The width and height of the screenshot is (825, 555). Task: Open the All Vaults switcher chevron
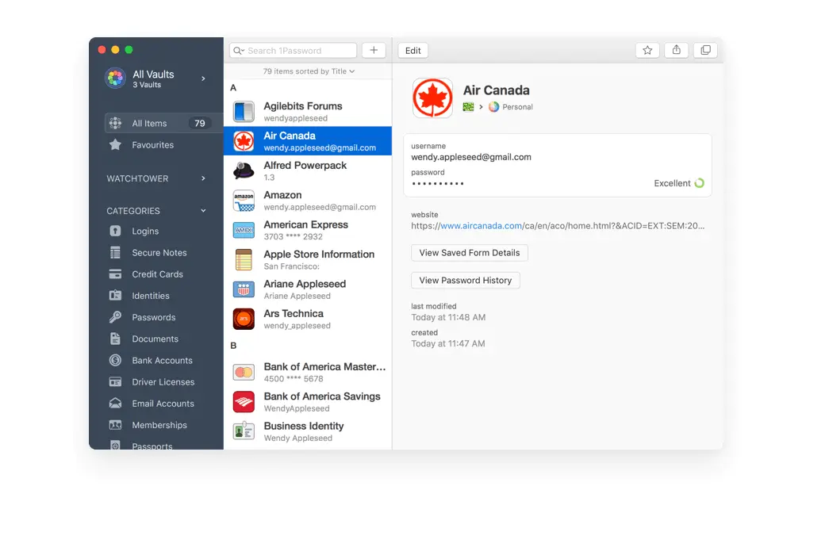tap(203, 78)
